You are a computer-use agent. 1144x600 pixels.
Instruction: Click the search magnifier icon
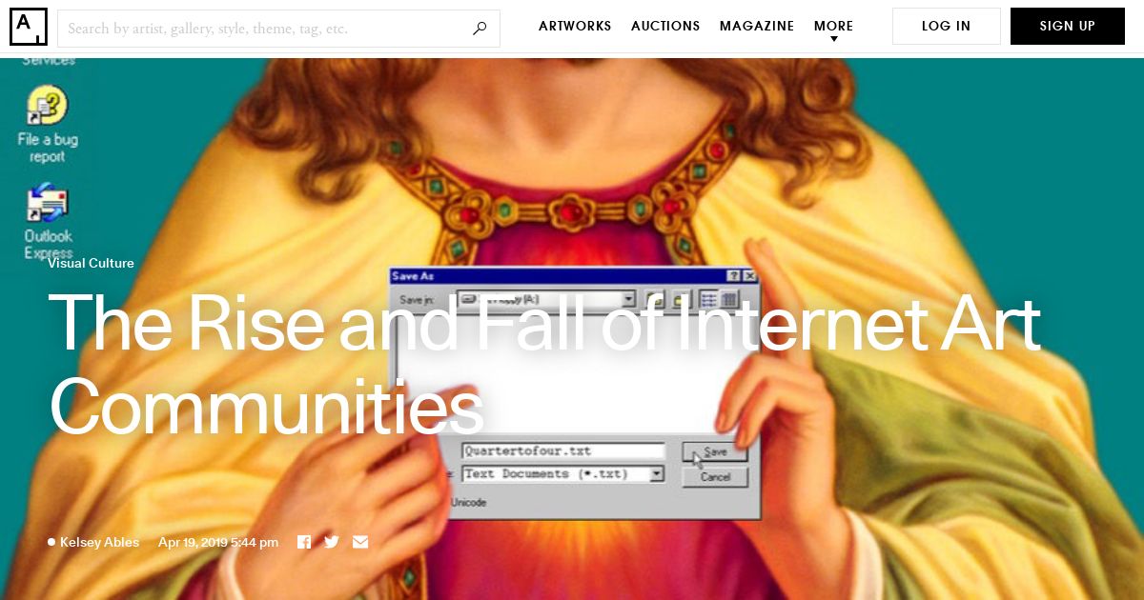pyautogui.click(x=480, y=29)
